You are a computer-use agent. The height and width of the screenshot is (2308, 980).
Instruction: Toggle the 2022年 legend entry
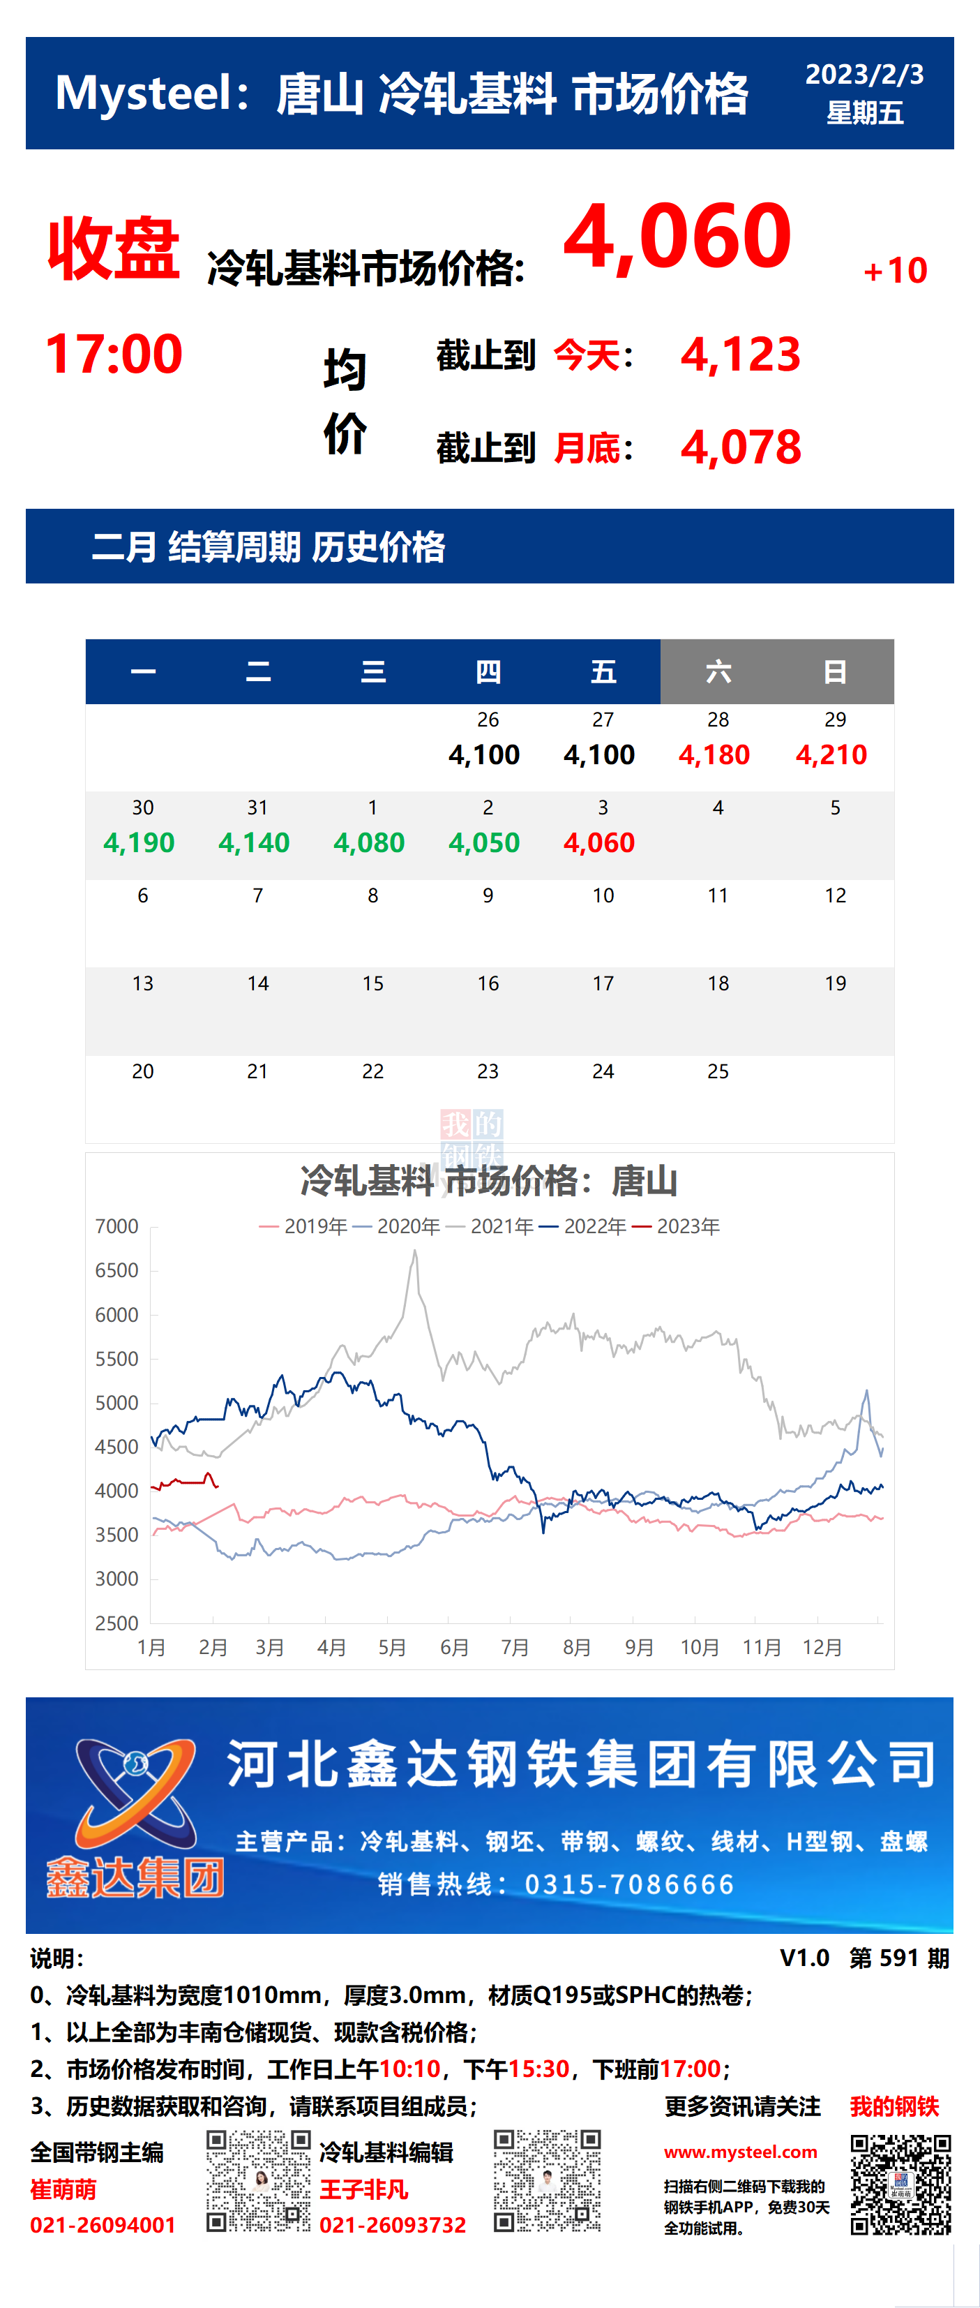[582, 1226]
